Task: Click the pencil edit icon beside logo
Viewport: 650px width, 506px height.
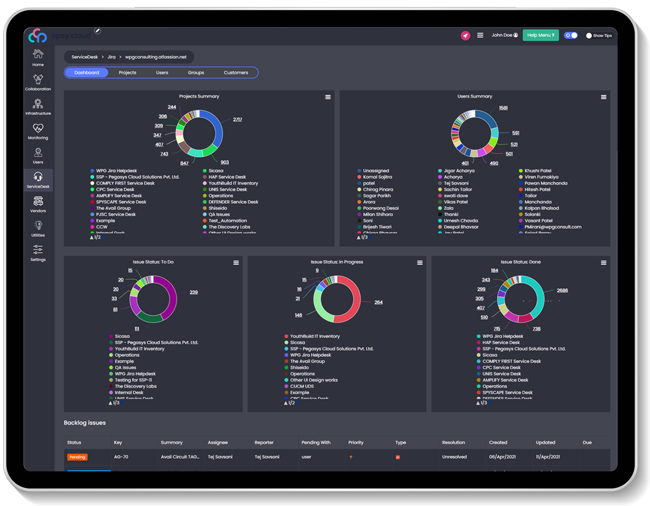Action: pos(97,31)
